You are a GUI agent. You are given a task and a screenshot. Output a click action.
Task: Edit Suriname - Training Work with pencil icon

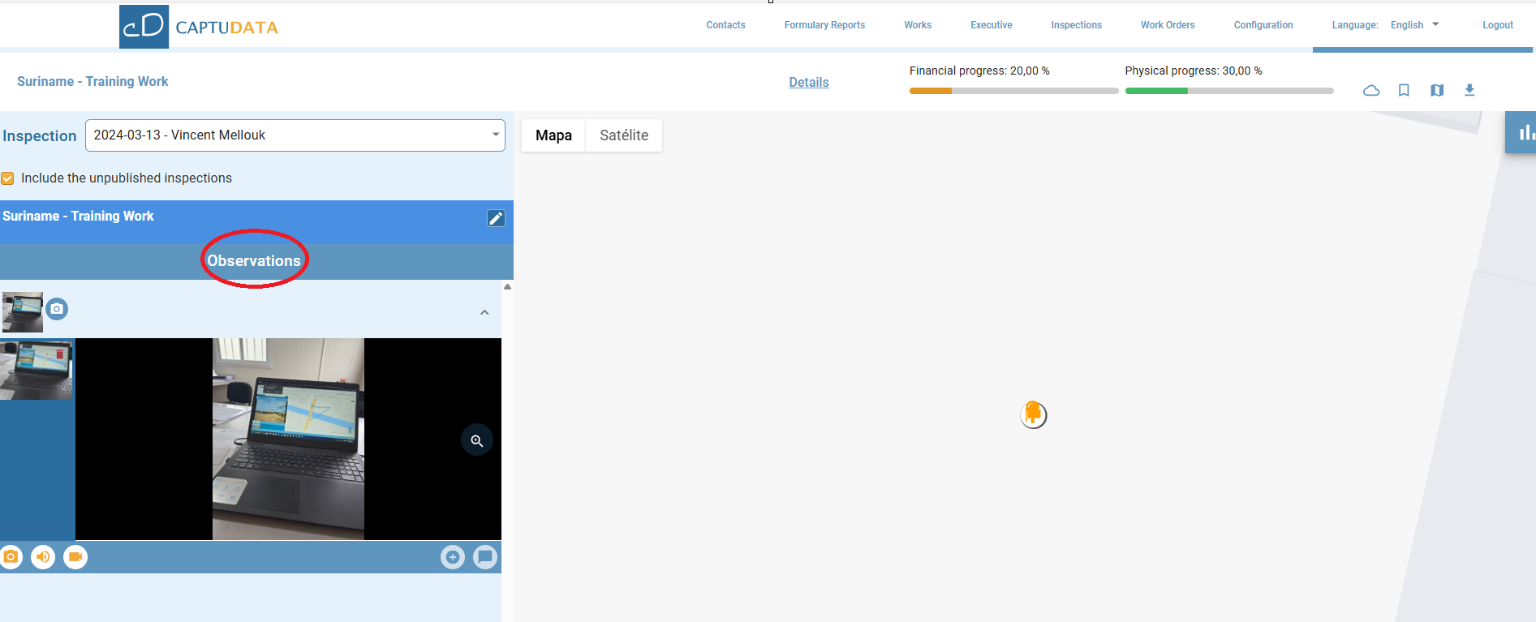coord(496,218)
